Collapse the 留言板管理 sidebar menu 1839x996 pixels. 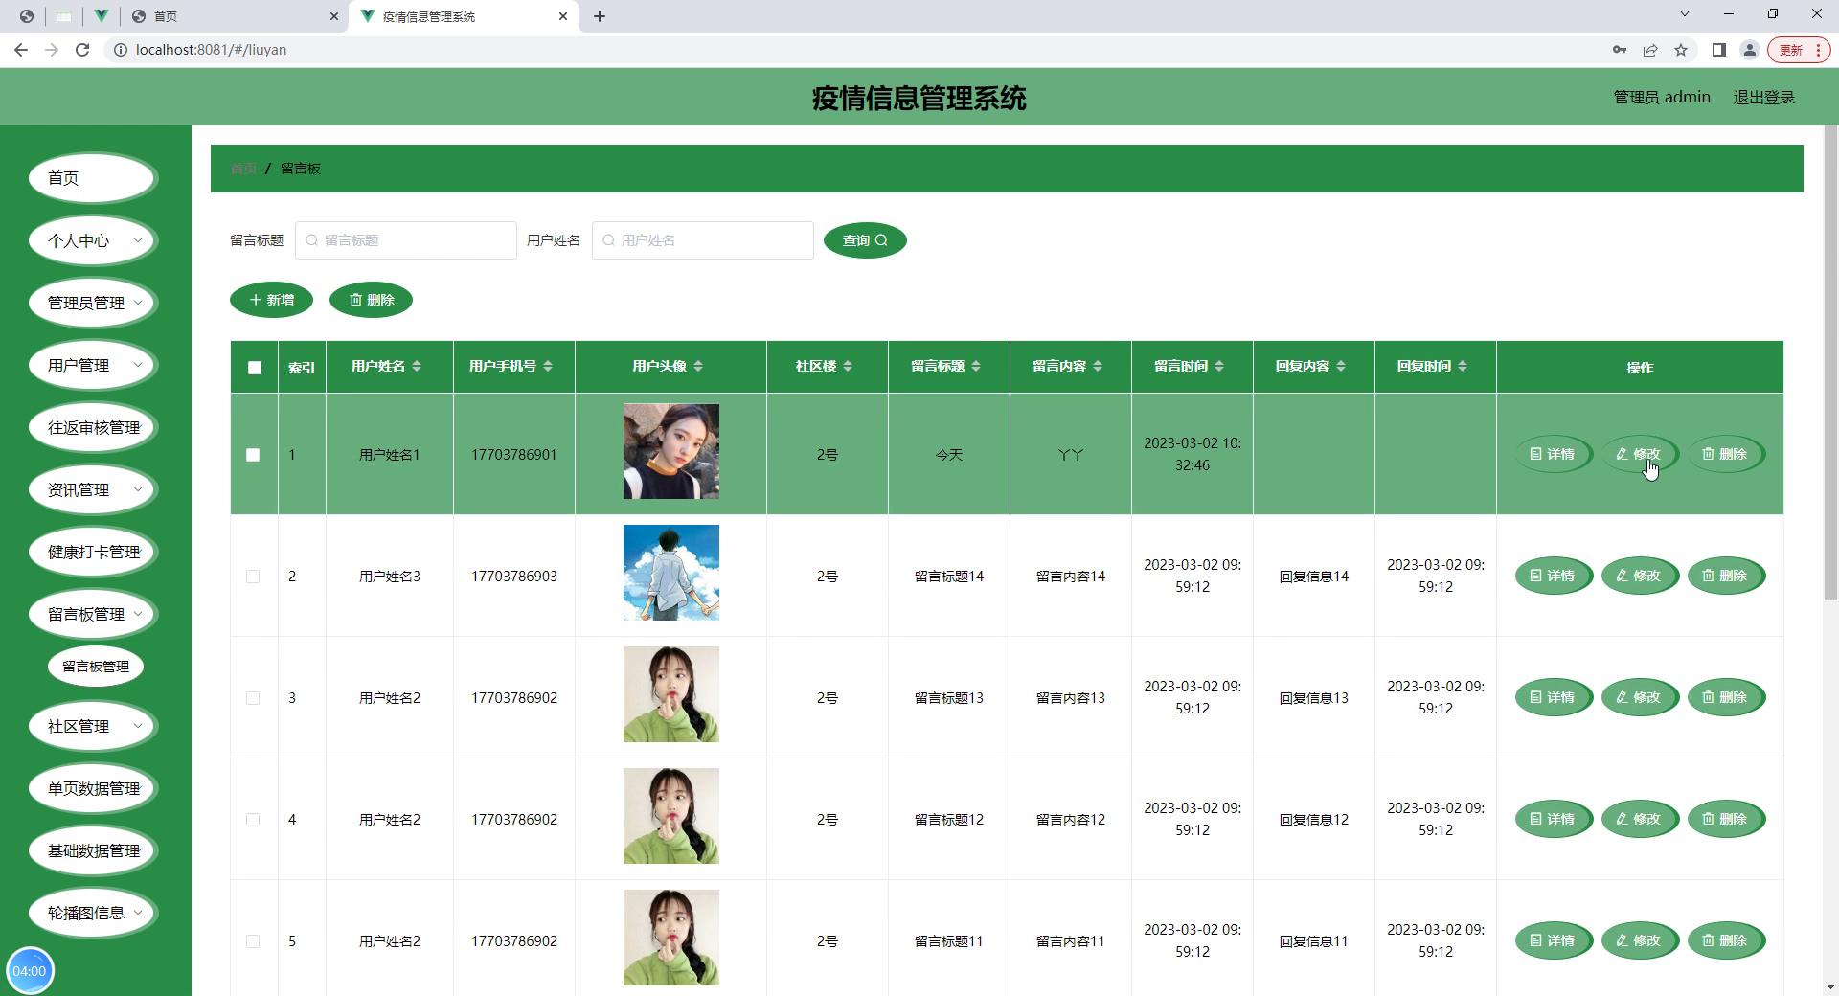(93, 614)
